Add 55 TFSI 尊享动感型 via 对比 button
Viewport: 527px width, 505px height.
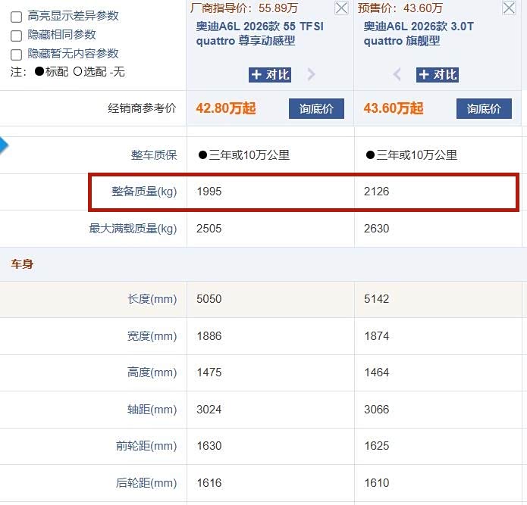pos(270,74)
